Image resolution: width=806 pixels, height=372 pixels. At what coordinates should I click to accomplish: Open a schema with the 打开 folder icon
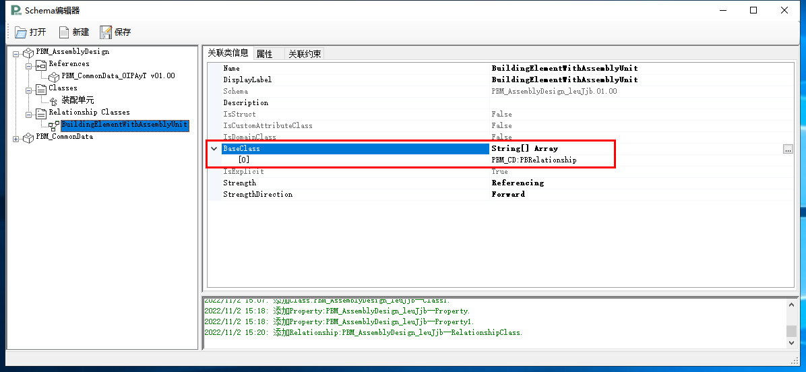(21, 32)
